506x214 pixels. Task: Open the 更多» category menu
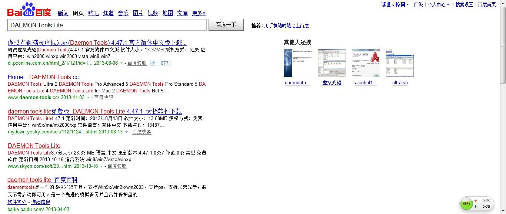[x=199, y=13]
